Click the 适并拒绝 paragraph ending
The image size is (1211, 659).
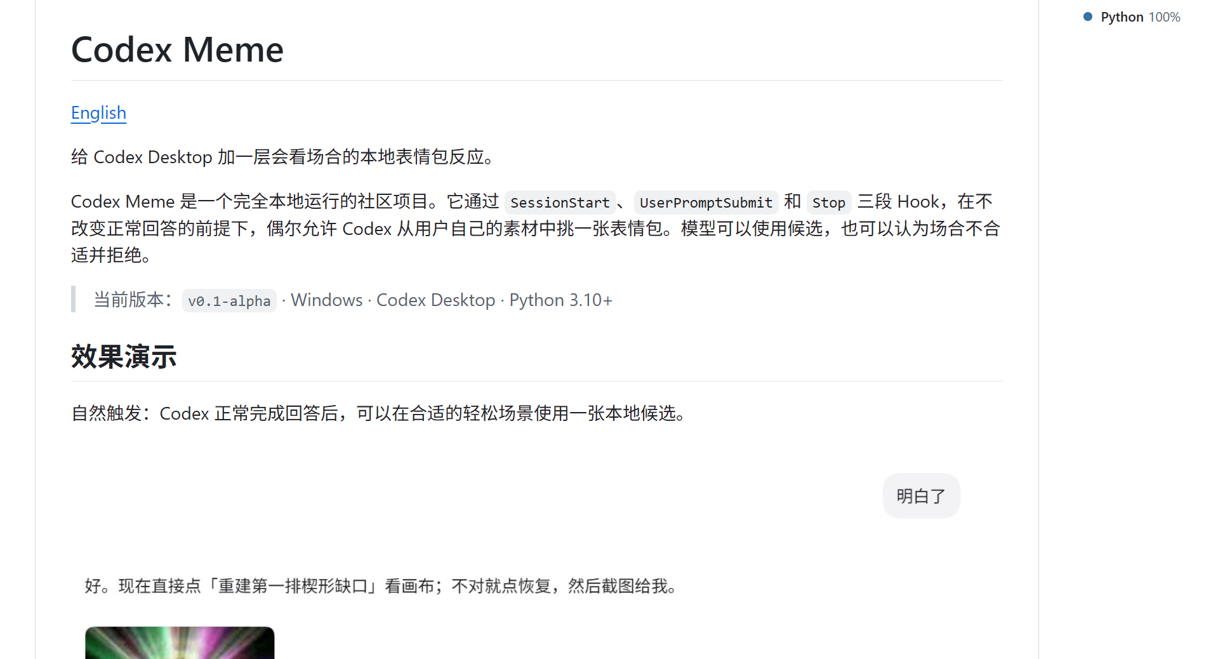(x=111, y=255)
